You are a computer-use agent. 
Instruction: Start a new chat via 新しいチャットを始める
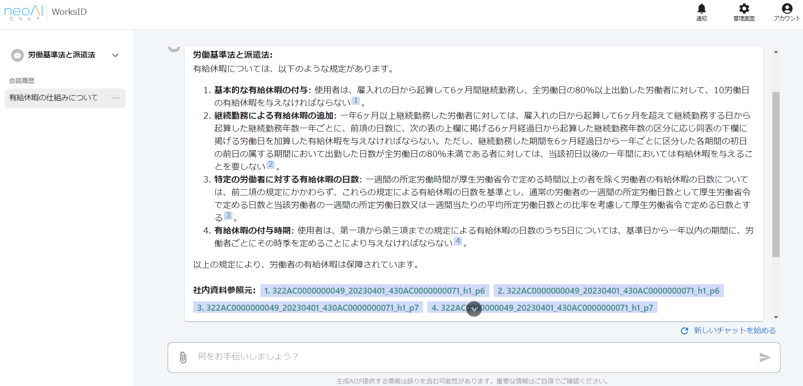click(x=728, y=331)
